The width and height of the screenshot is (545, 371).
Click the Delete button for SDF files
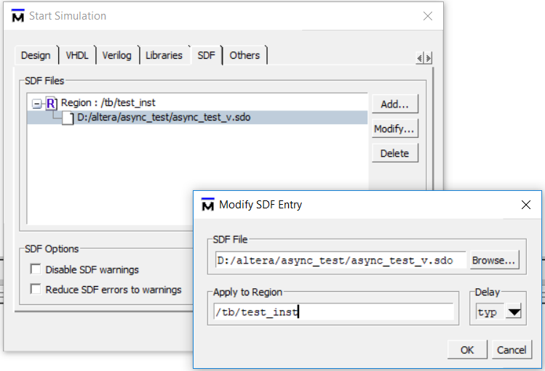(x=395, y=153)
